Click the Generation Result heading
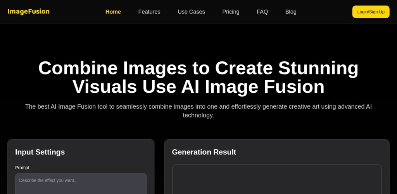Image resolution: width=397 pixels, height=194 pixels. pos(204,152)
